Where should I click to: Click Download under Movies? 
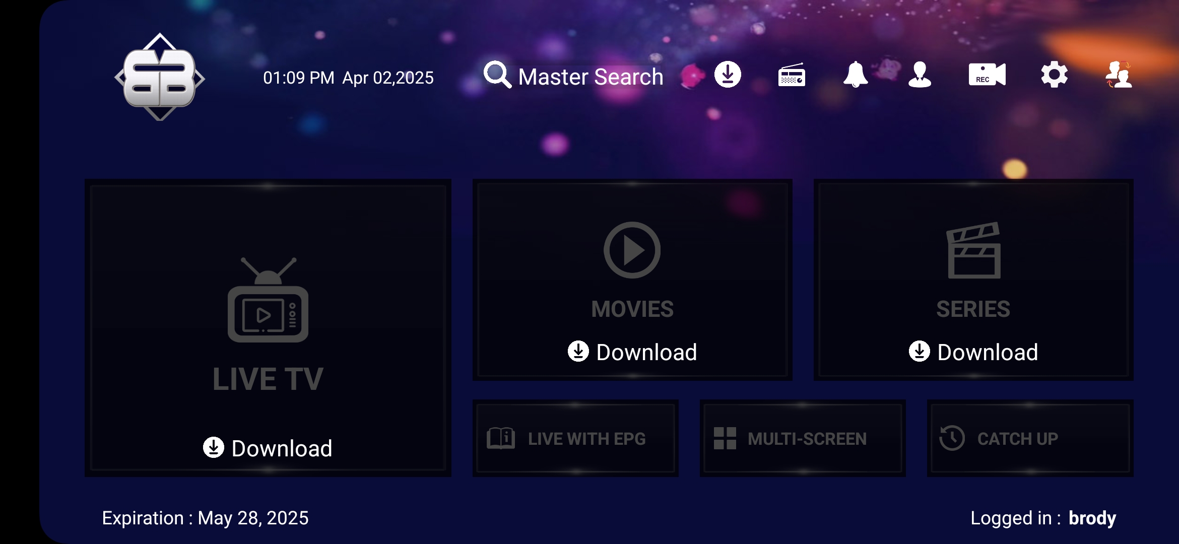pyautogui.click(x=632, y=352)
